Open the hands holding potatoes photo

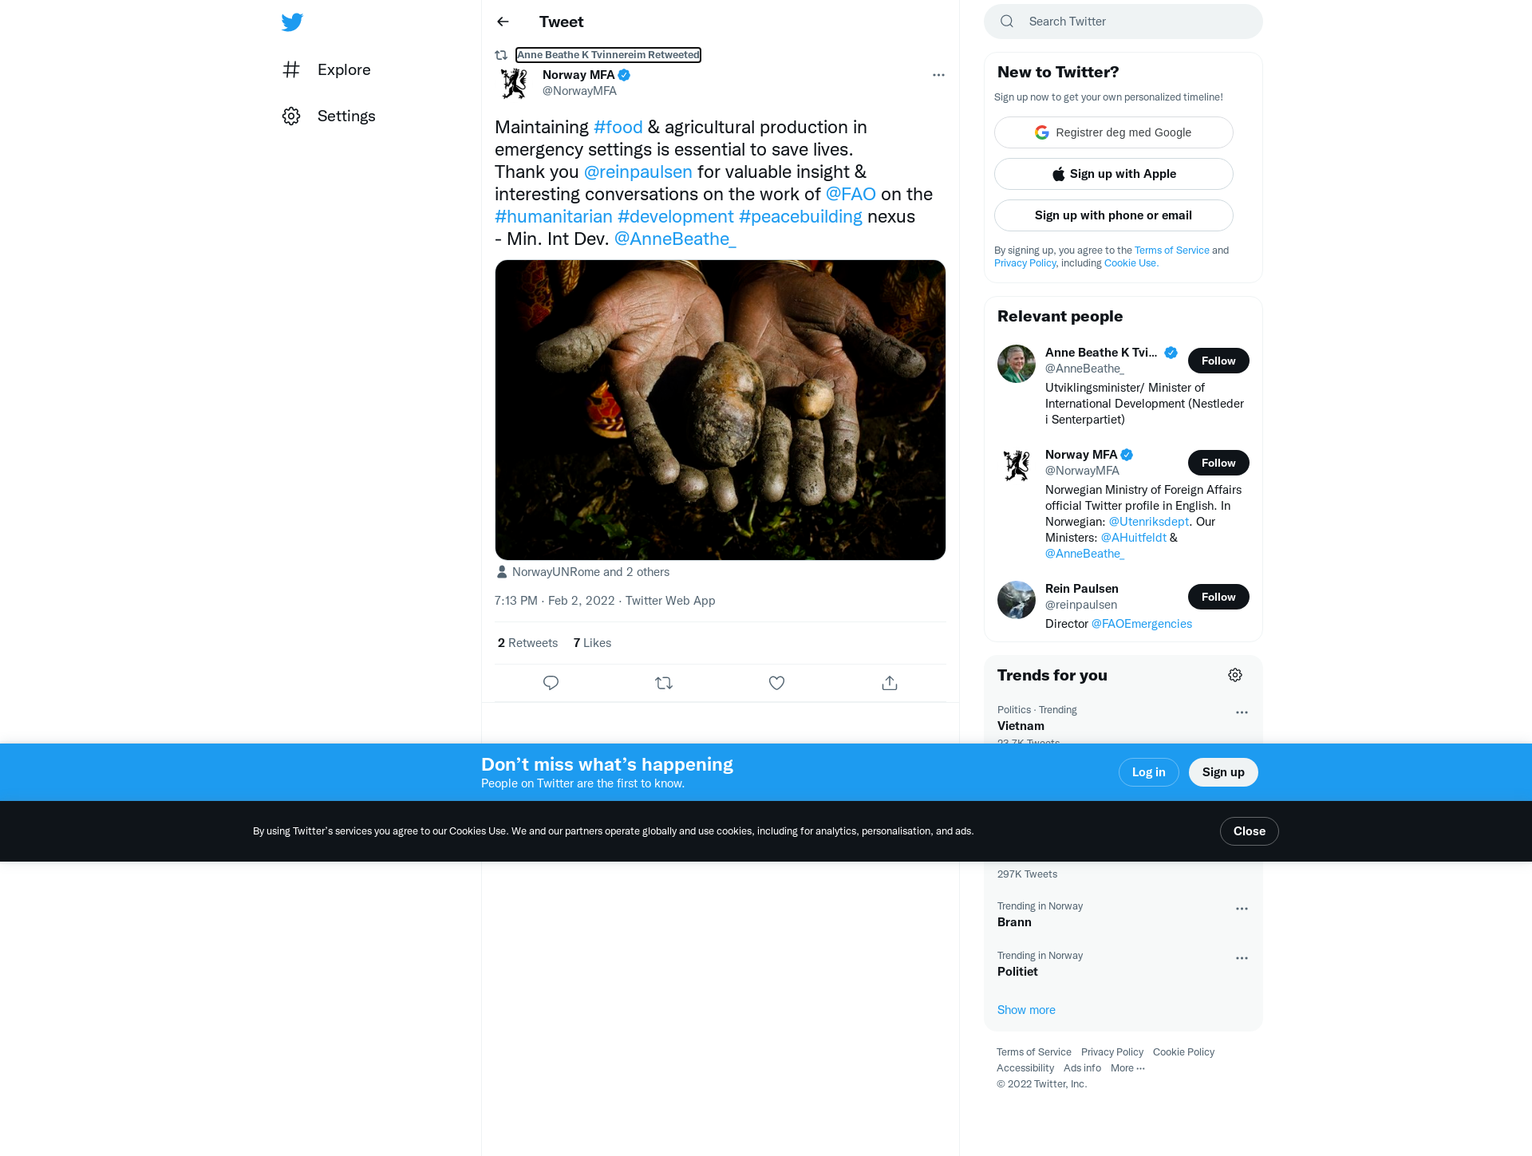(721, 410)
